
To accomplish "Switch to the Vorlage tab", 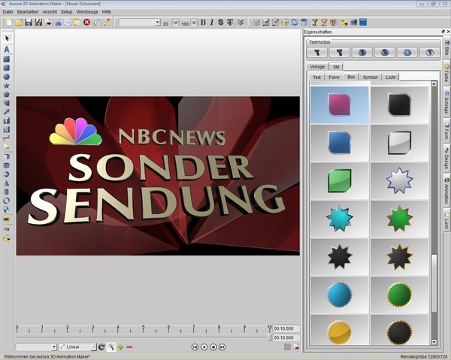I will [317, 67].
